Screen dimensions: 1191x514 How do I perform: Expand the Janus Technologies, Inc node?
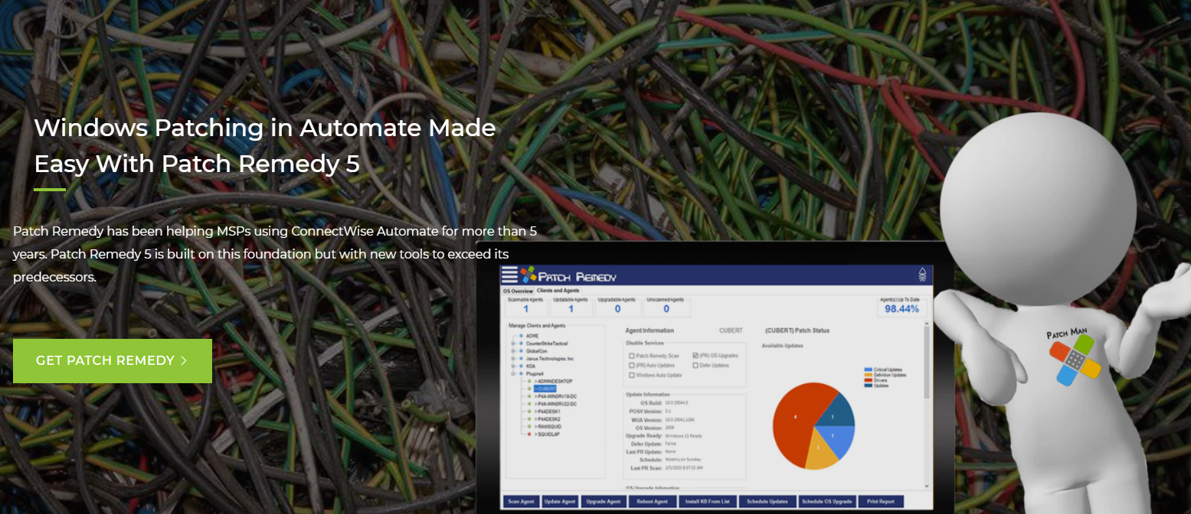tap(512, 359)
